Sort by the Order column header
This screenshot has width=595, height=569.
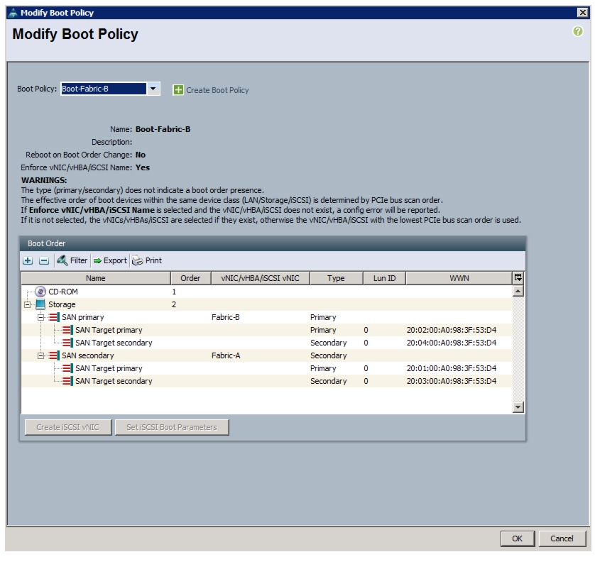pyautogui.click(x=190, y=278)
